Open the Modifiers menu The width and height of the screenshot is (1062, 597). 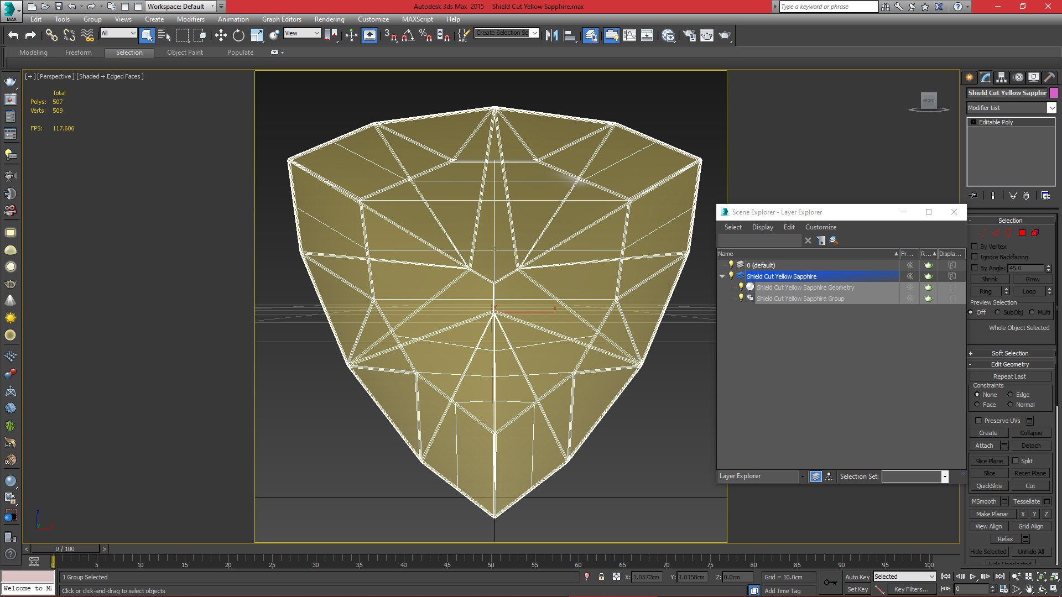coord(190,19)
